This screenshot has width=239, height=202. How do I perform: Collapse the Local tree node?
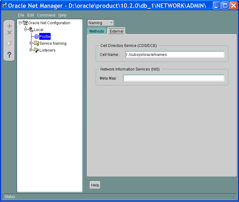[x=25, y=30]
